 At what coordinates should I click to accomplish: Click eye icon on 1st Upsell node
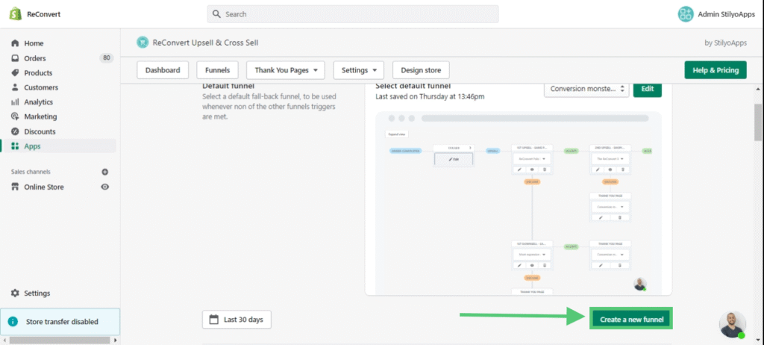click(x=532, y=170)
